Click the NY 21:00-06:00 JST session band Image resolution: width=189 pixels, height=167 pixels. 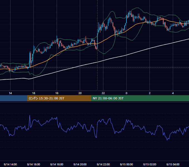[140, 98]
